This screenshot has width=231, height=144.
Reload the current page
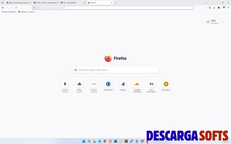[16, 8]
